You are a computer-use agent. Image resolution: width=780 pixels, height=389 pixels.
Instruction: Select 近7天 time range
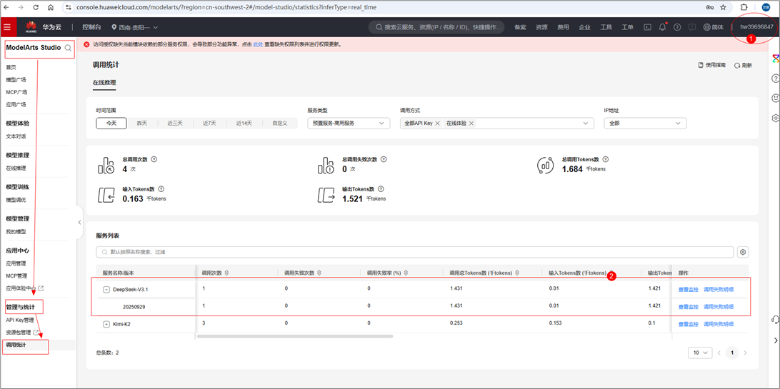click(x=209, y=123)
